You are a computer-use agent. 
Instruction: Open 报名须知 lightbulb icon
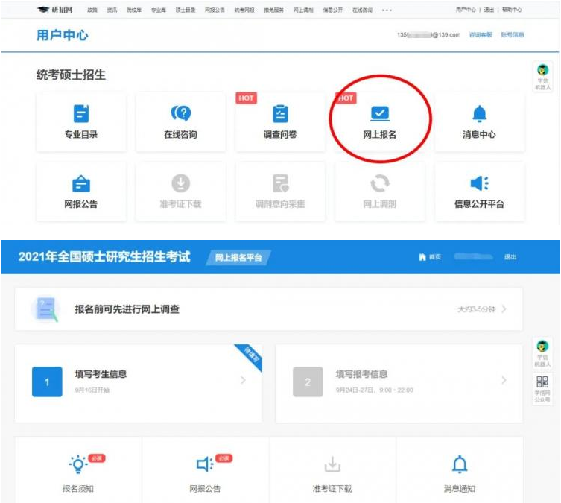tap(78, 464)
